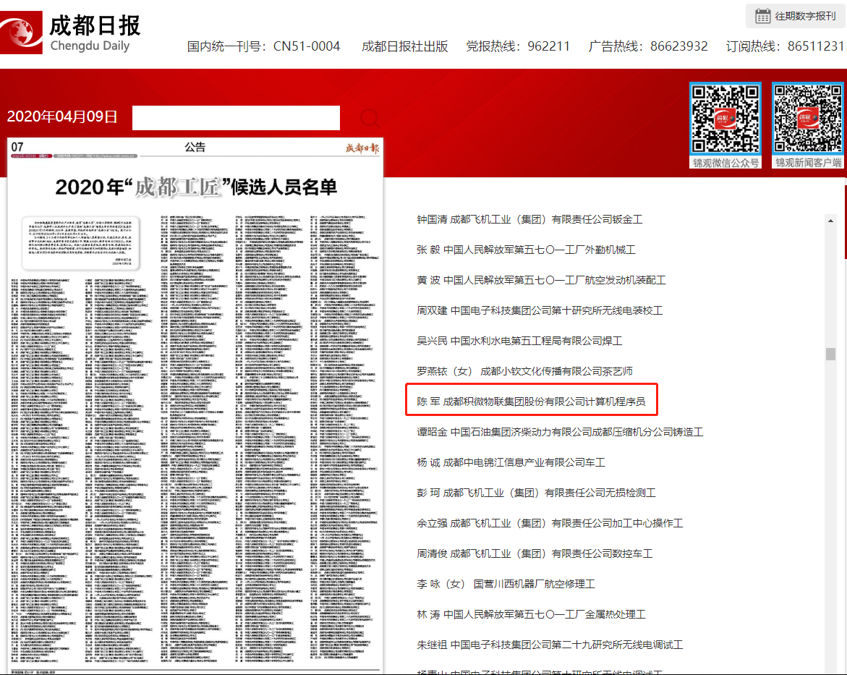Select the row 罗燕铱 茶艺师
Viewport: 847px width, 675px height.
[524, 371]
